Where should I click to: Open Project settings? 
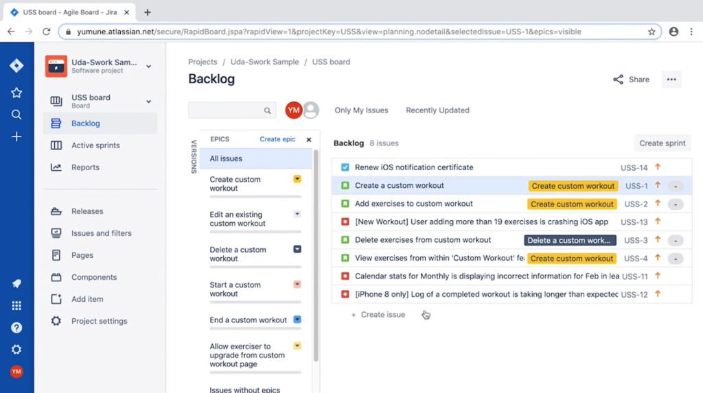coord(100,321)
